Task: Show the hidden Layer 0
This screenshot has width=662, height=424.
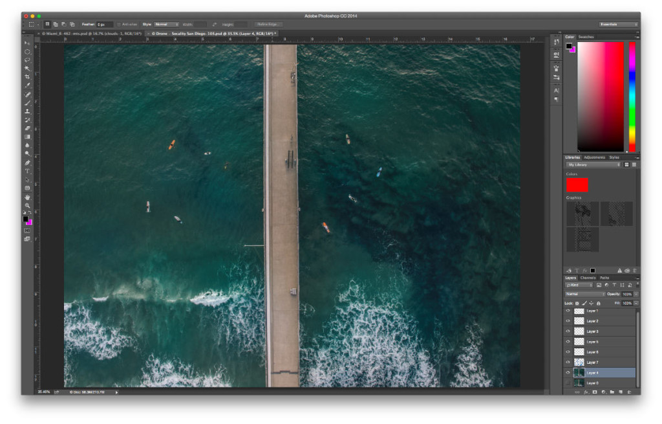Action: click(x=568, y=383)
